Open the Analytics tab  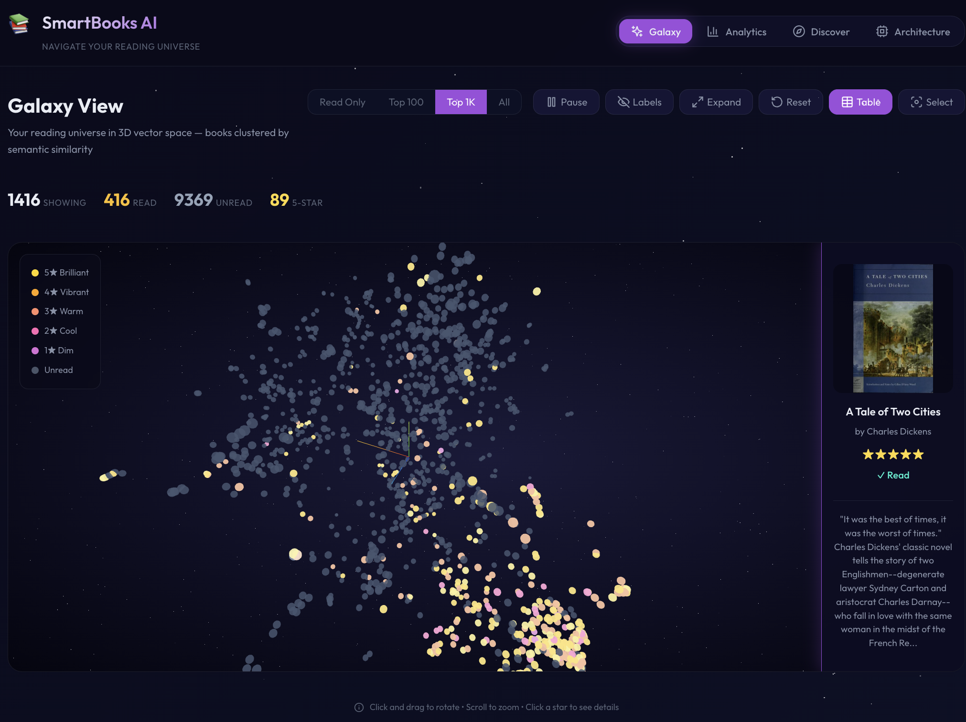[737, 32]
